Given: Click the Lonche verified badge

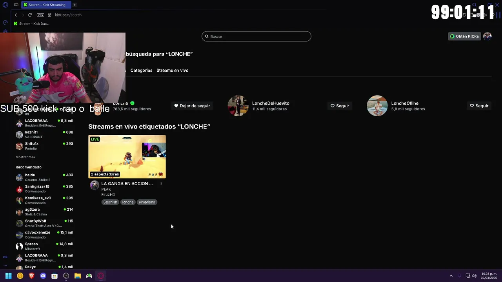Looking at the screenshot, I should (132, 103).
